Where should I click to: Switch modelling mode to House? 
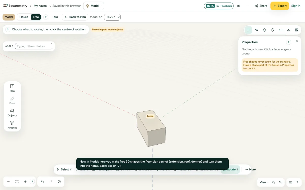(24, 17)
